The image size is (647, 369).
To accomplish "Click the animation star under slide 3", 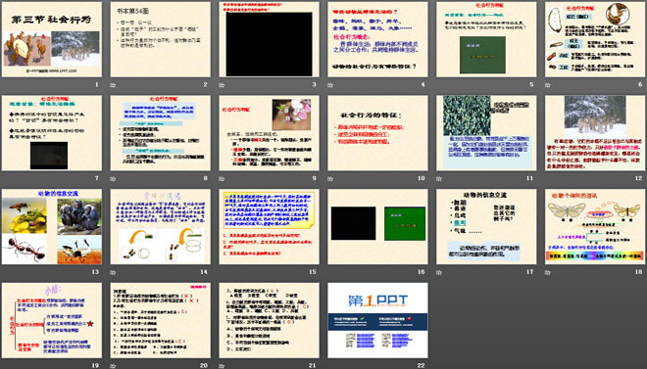I will pos(222,85).
